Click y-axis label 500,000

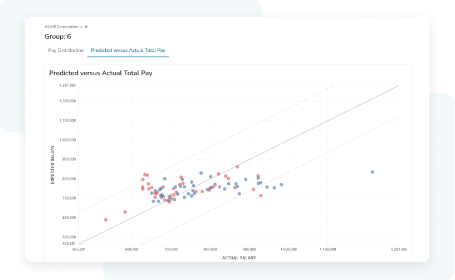point(69,237)
